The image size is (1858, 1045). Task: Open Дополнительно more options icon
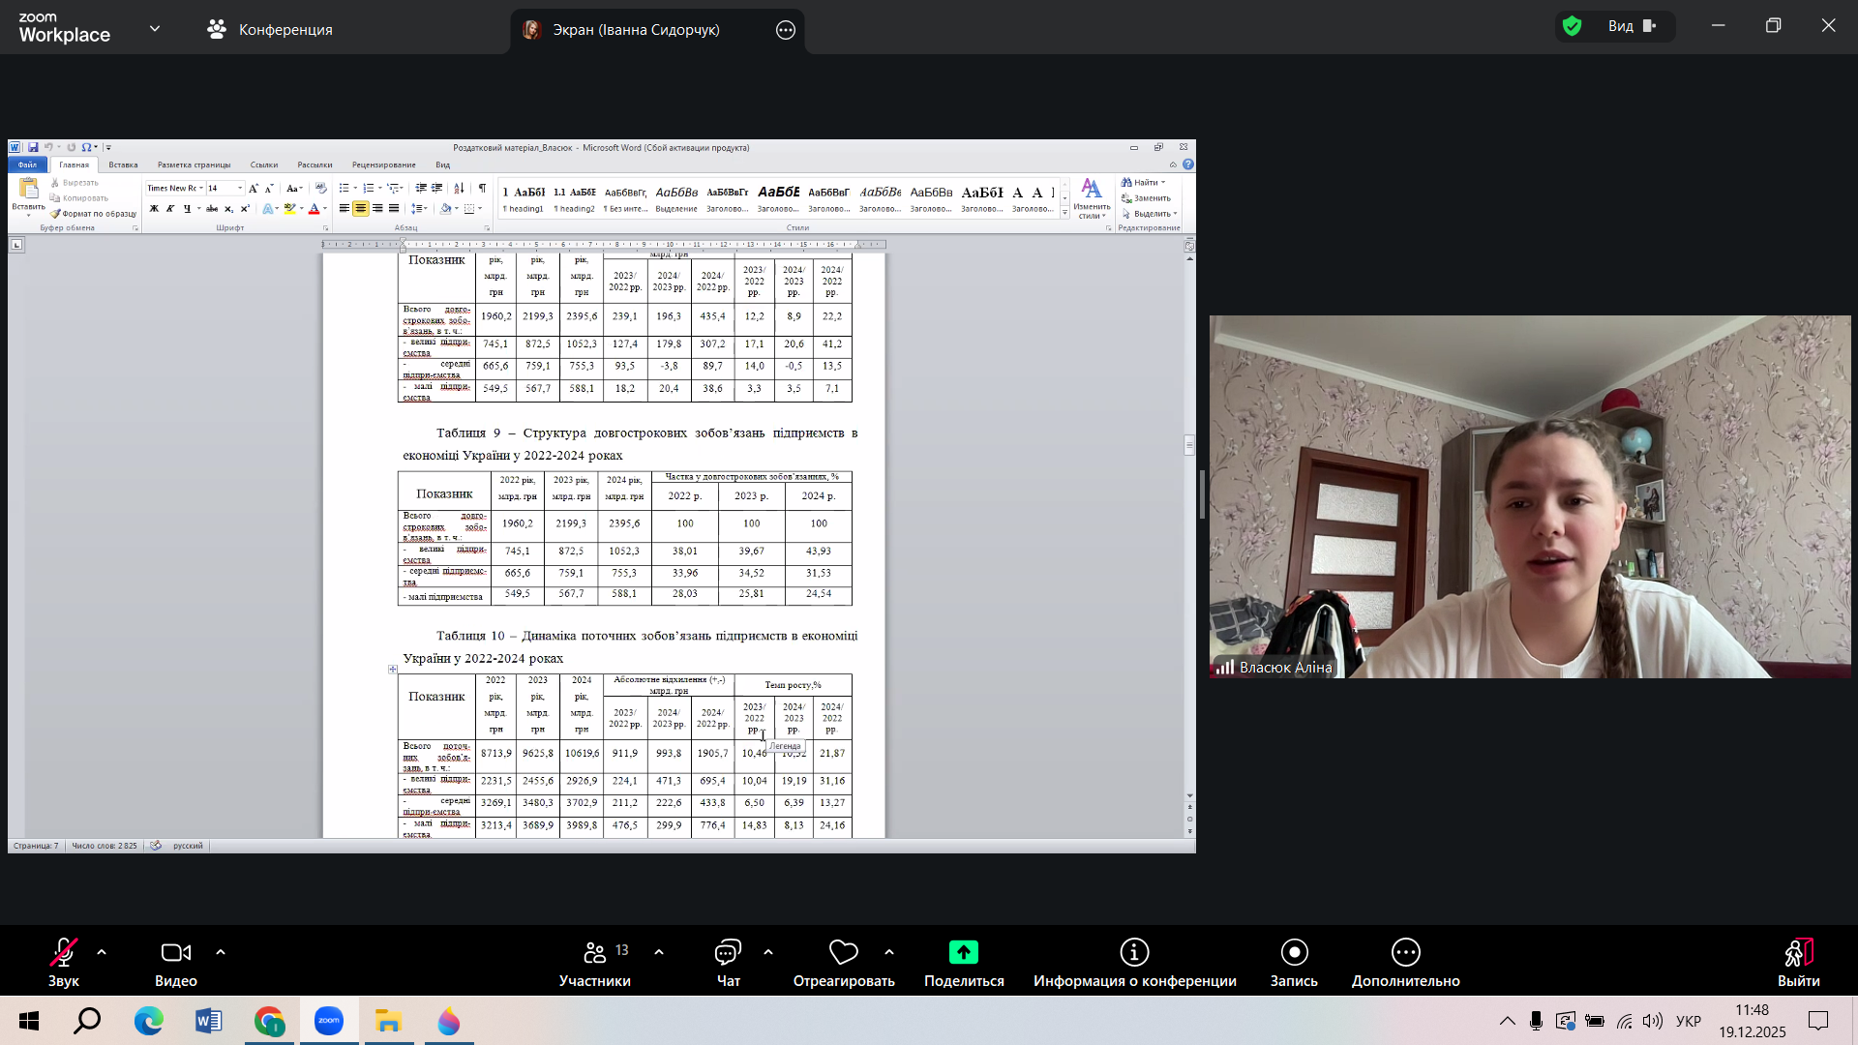click(1405, 954)
